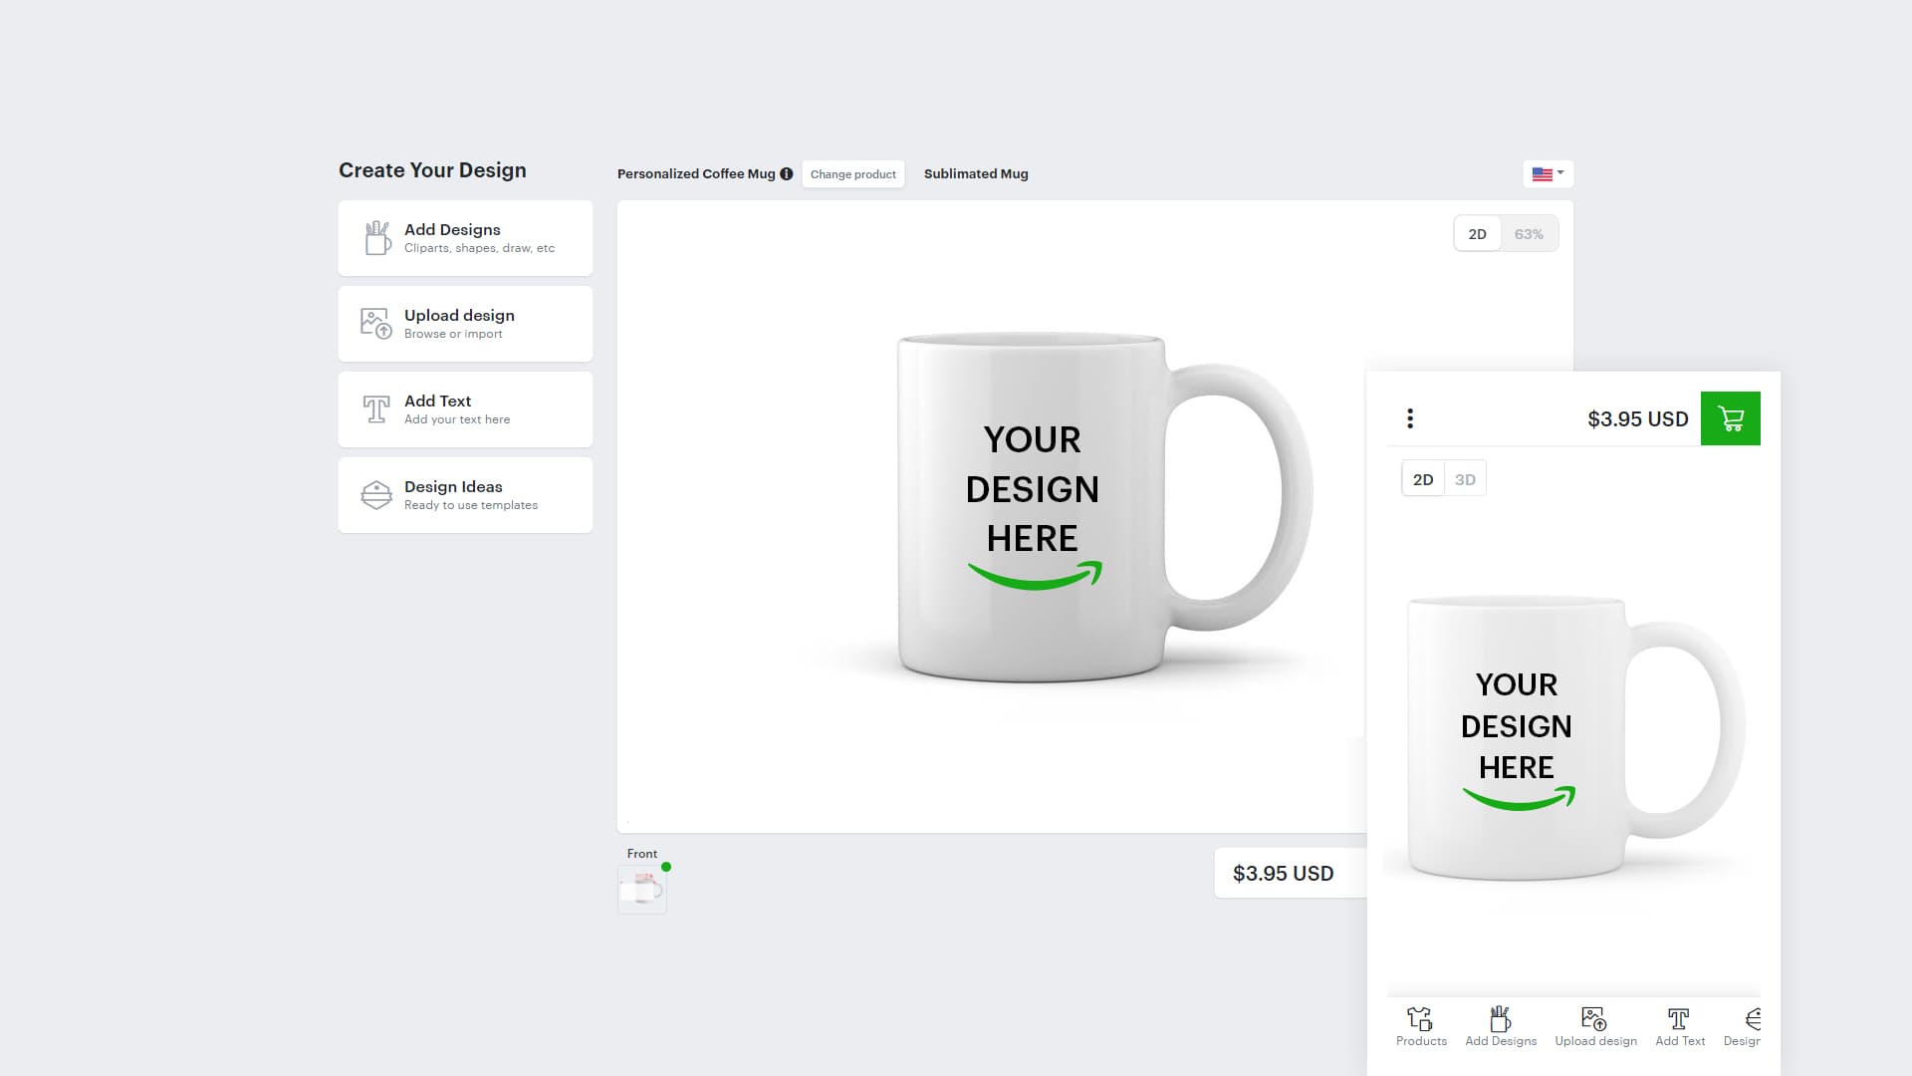Toggle 2D view in preview panel
Image resolution: width=1912 pixels, height=1076 pixels.
tap(1422, 478)
